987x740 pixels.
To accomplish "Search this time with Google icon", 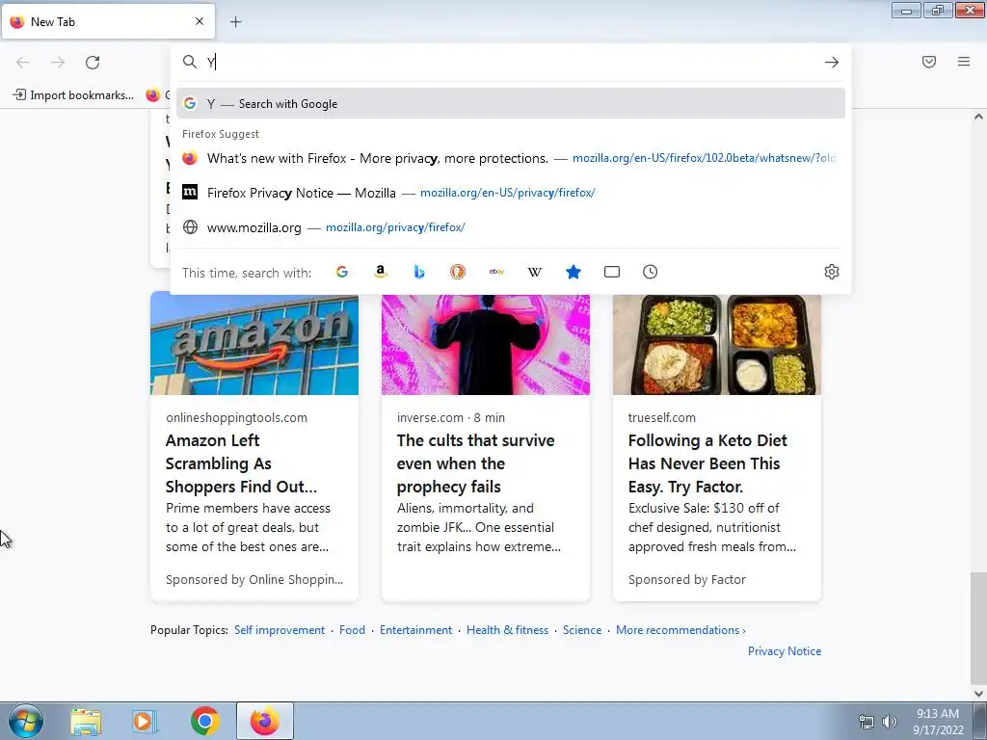I will [342, 272].
